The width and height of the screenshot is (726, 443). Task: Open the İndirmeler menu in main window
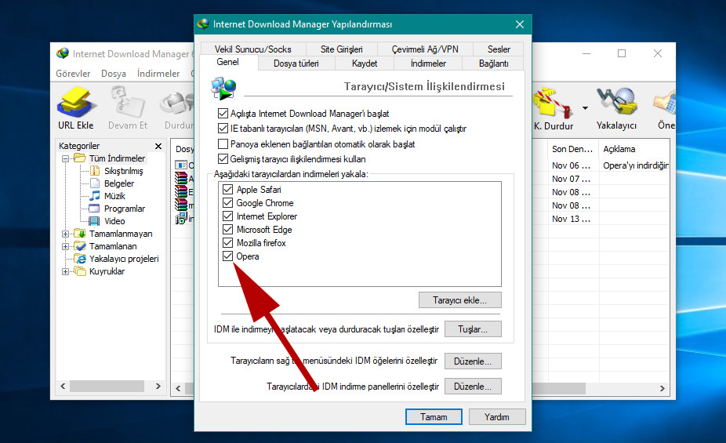(x=158, y=74)
